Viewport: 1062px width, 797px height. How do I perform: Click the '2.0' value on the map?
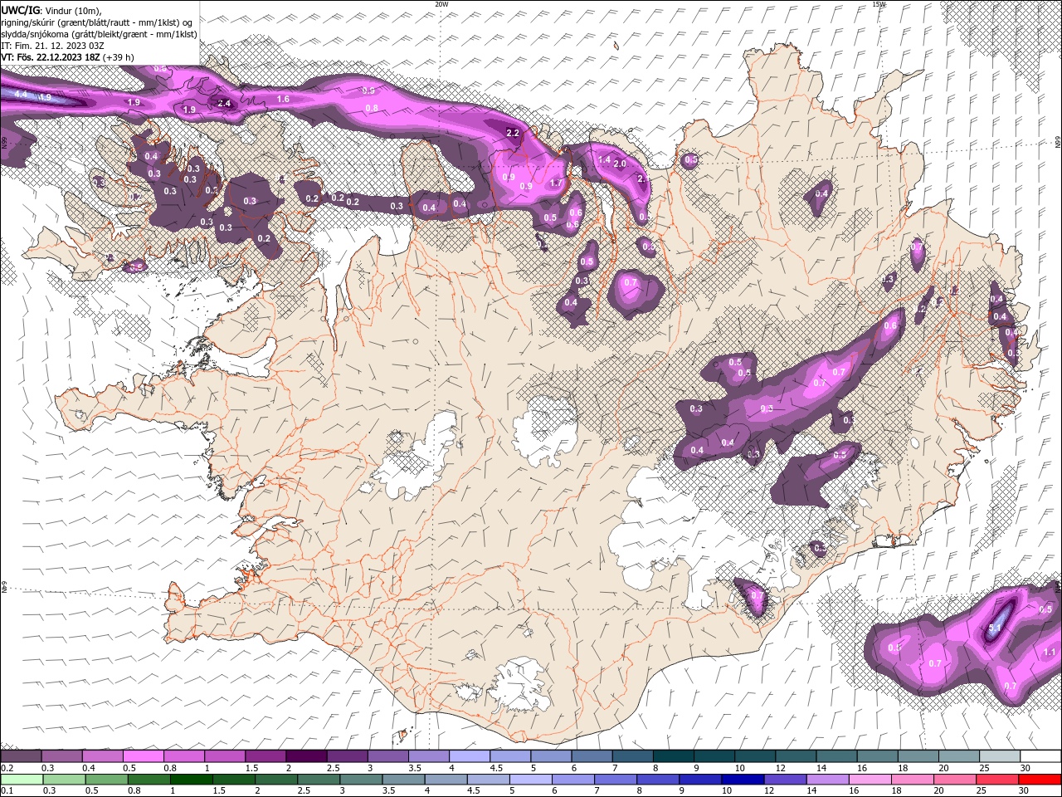620,164
